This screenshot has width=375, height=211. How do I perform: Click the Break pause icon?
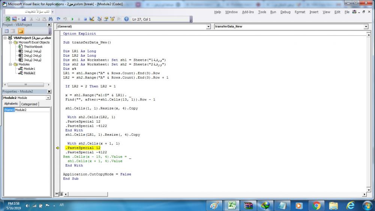(x=79, y=19)
